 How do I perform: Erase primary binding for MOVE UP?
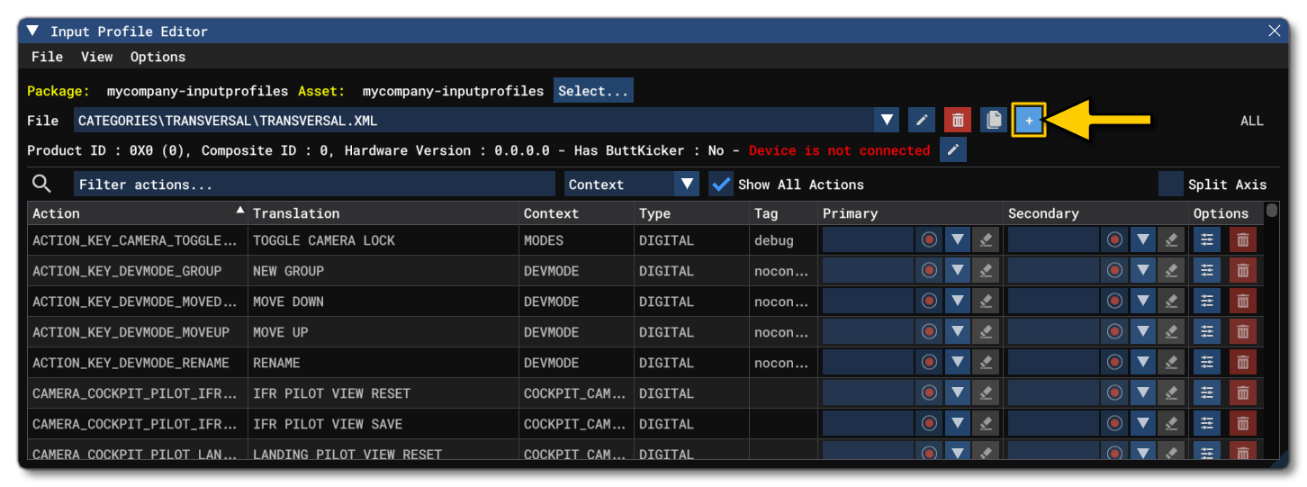[986, 332]
